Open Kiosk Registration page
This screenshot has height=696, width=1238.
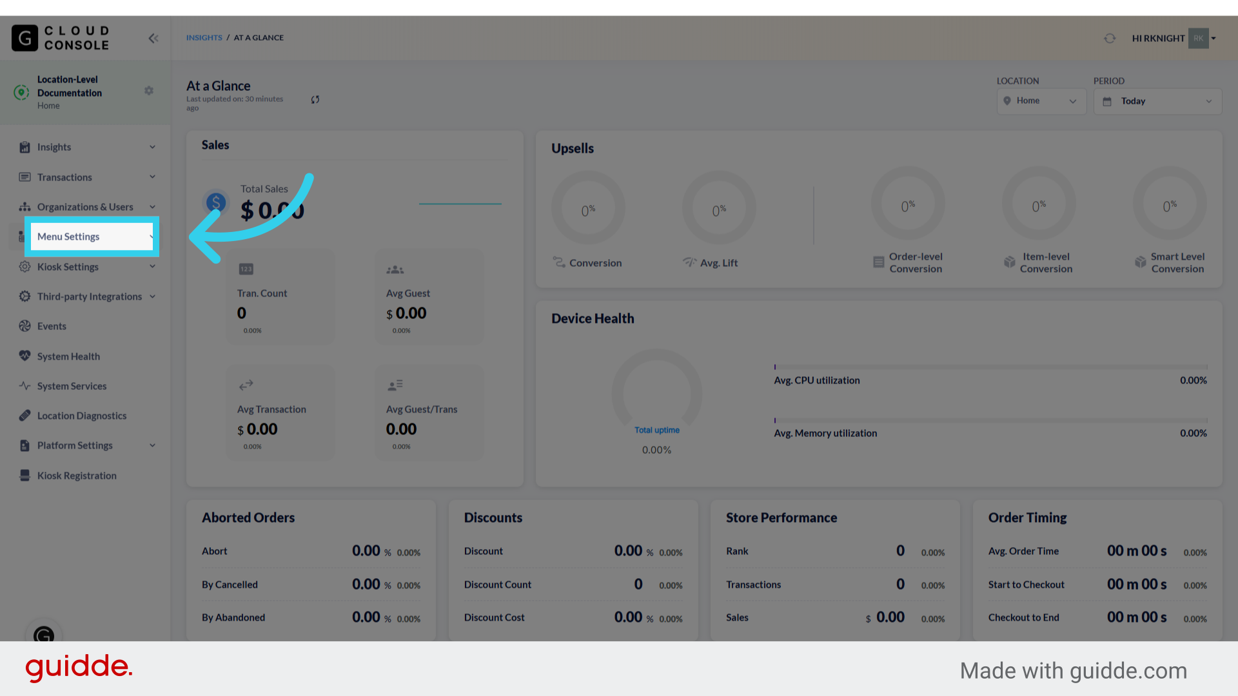77,476
